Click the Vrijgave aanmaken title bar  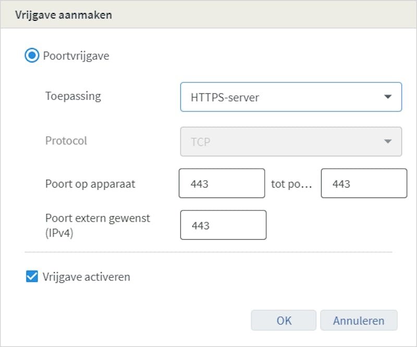pyautogui.click(x=208, y=15)
